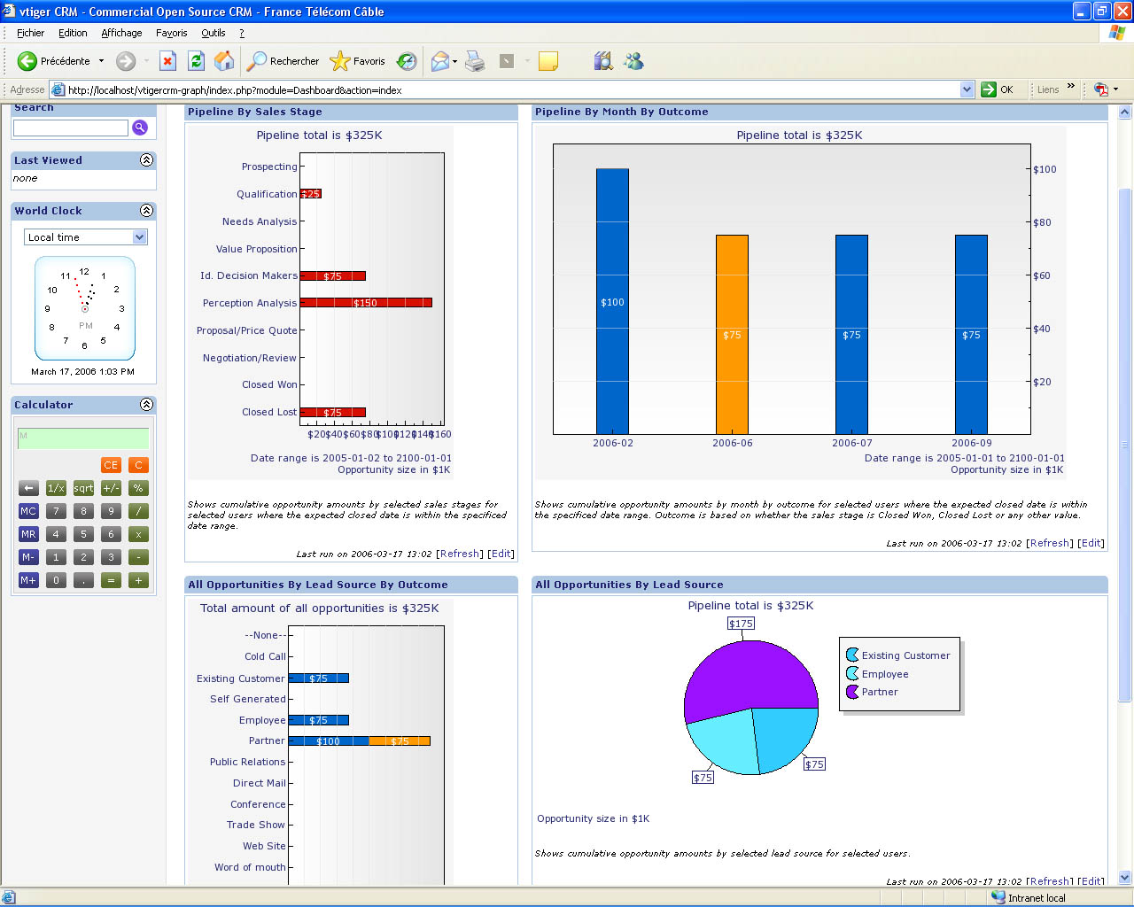Click the calculator 0 key
Image resolution: width=1134 pixels, height=907 pixels.
(56, 580)
